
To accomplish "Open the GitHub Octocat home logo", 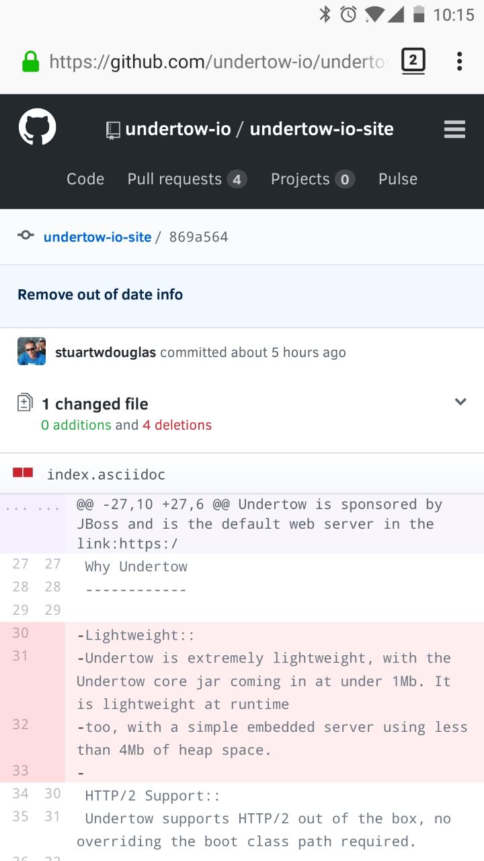I will (x=37, y=126).
